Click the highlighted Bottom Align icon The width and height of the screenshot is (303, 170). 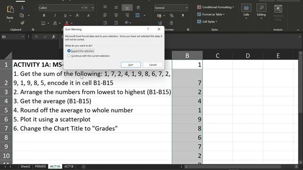[127, 8]
